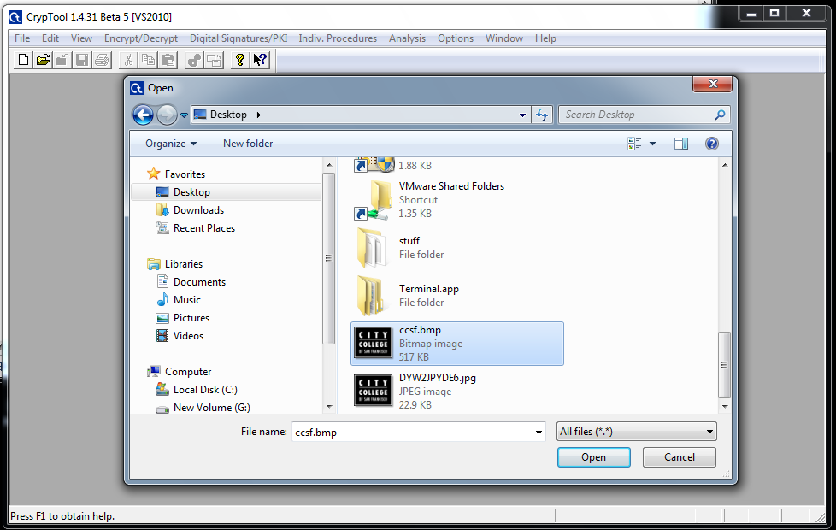Open the Organize dropdown menu
The height and width of the screenshot is (530, 836).
(171, 144)
